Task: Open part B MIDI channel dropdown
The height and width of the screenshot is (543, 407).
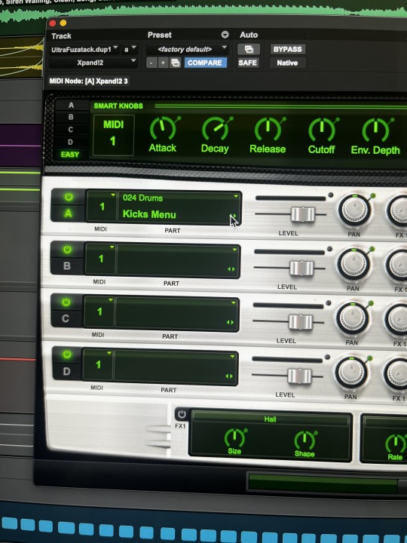Action: 100,259
